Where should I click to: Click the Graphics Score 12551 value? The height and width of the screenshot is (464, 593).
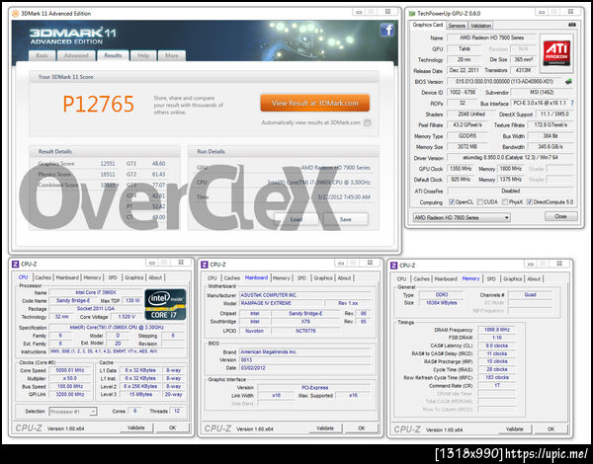[108, 164]
